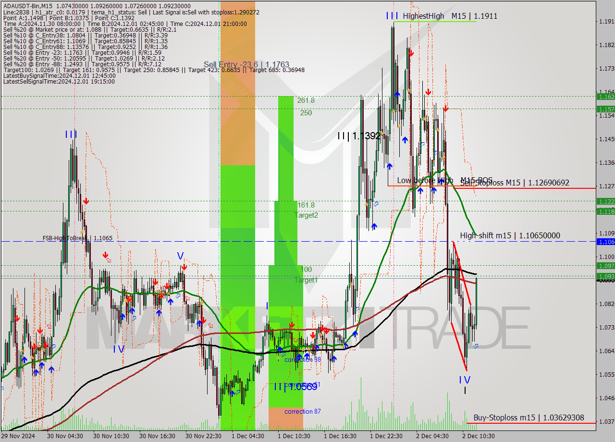The height and width of the screenshot is (442, 615).
Task: Click the Target100: 1.0269 targets line
Action: 153,70
